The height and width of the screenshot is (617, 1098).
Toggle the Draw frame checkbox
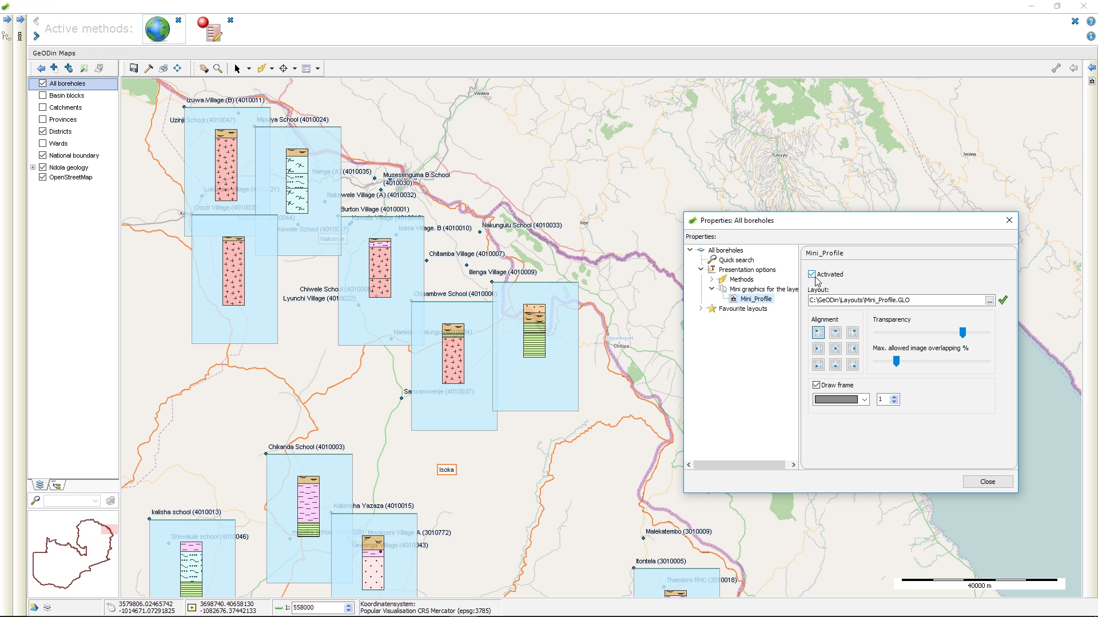click(x=817, y=384)
